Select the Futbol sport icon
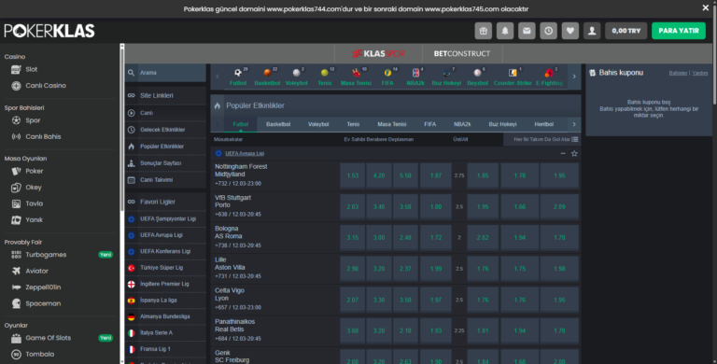 [238, 77]
